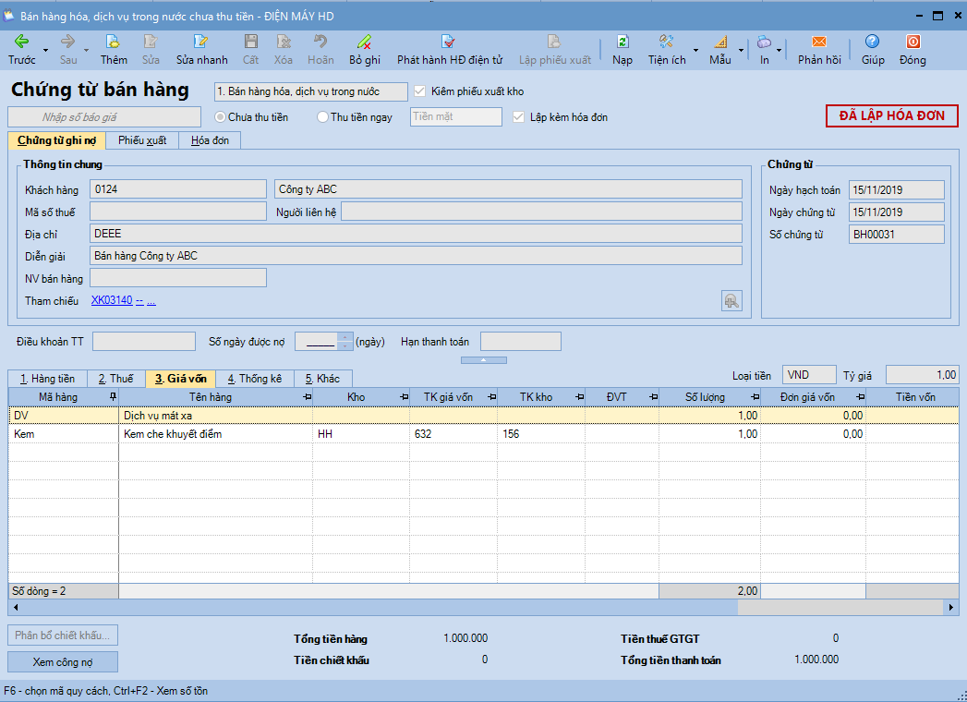
Task: Open the Tiện ích utilities tool
Action: coord(666,49)
